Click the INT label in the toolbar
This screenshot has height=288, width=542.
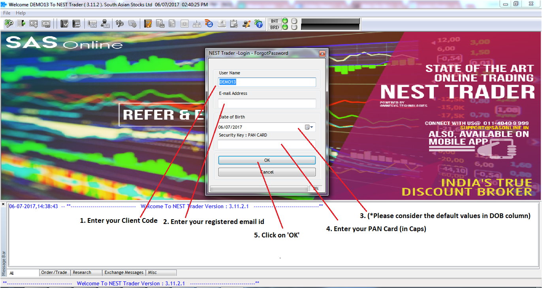(275, 21)
